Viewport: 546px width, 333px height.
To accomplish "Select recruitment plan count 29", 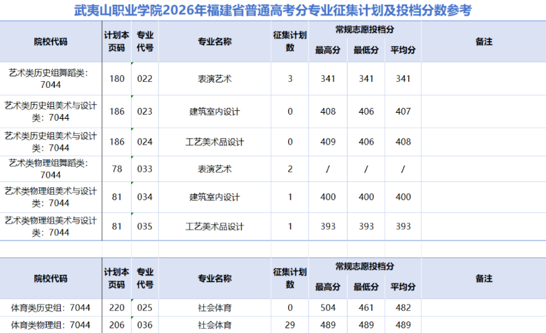I will [290, 325].
